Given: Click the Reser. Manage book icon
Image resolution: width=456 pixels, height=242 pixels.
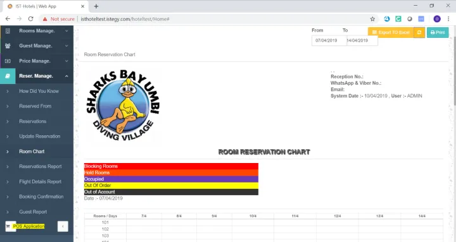Looking at the screenshot, I should [x=8, y=76].
